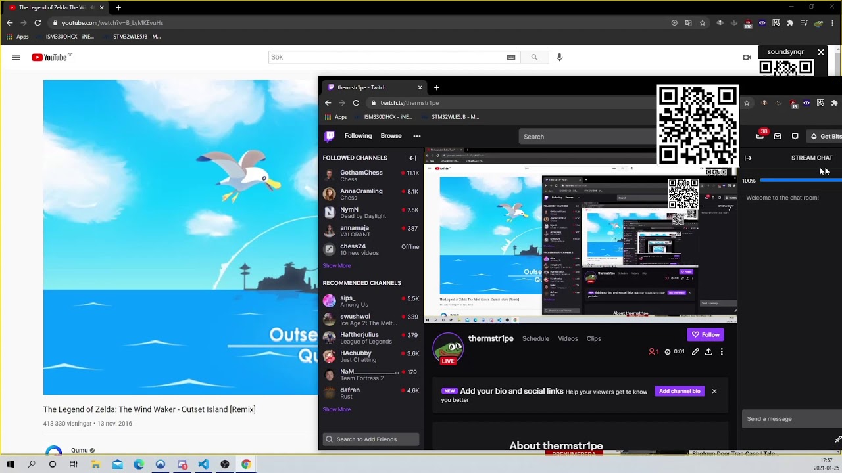Viewport: 842px width, 473px height.
Task: Click the YouTube Sök search box
Action: tap(394, 57)
